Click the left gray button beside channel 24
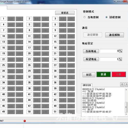 coord(63,59)
